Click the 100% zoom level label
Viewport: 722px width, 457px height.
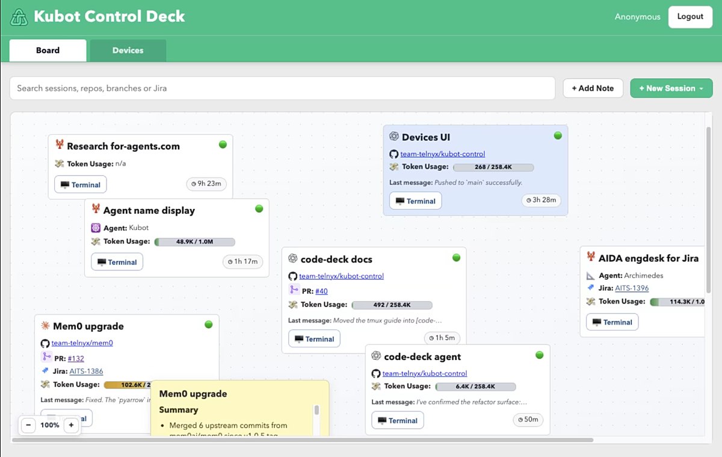(50, 425)
